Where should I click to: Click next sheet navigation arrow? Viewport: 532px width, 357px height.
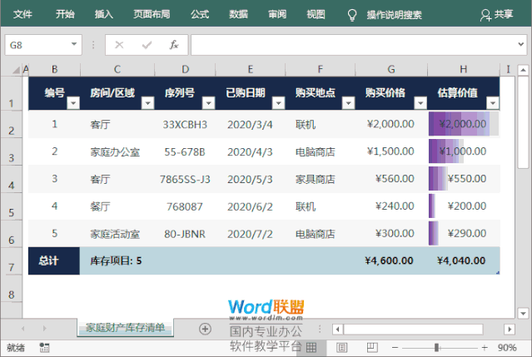pos(44,329)
